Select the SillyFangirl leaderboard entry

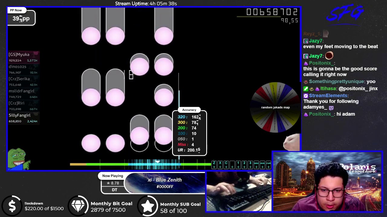click(24, 118)
